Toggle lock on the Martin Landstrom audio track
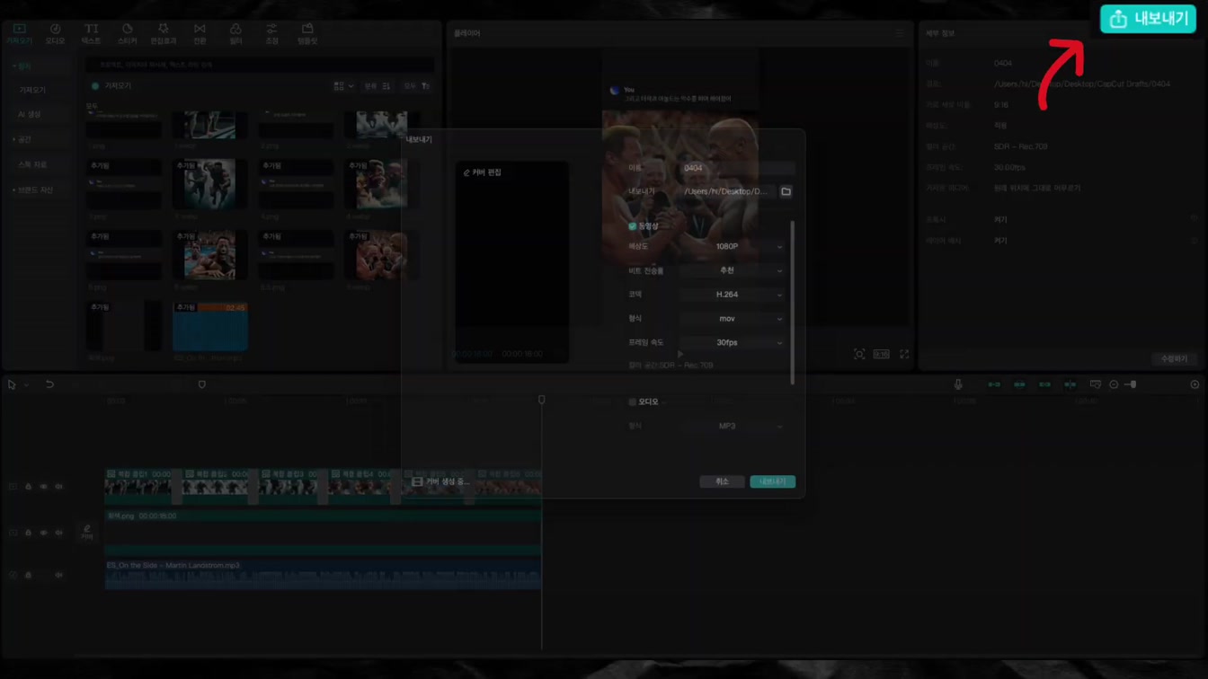 (28, 575)
